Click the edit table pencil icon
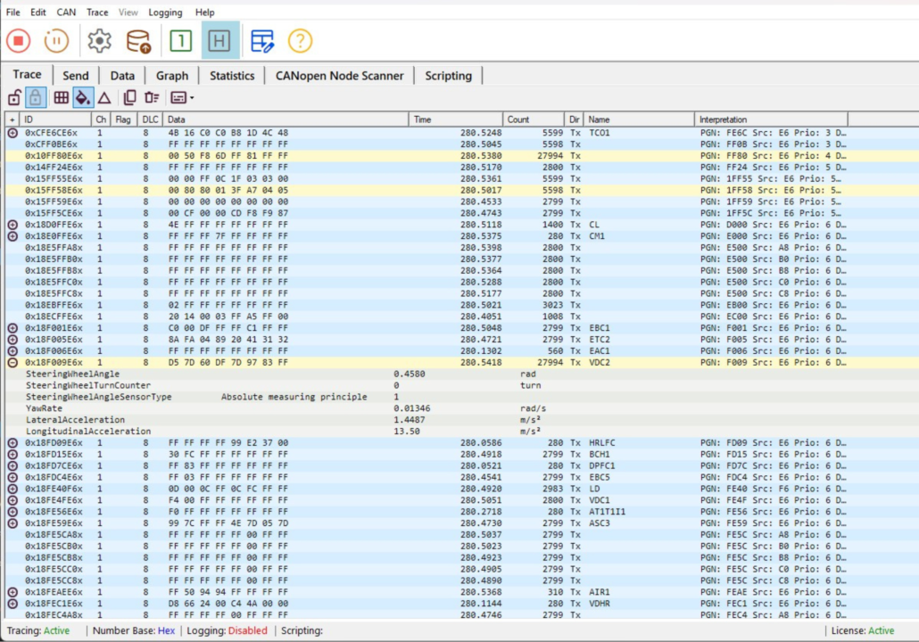Screen dimensions: 919x642 pos(262,40)
